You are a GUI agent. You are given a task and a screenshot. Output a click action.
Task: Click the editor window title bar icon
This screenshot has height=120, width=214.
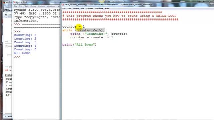(63, 5)
